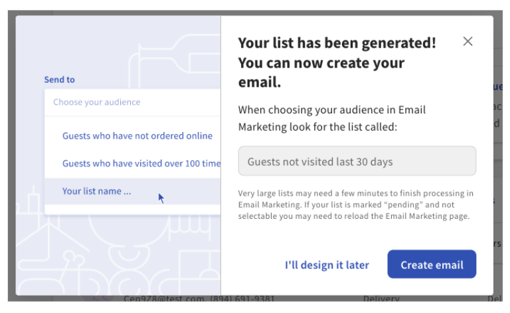Click the Create email button
Screen dimensions: 510x313
point(432,265)
